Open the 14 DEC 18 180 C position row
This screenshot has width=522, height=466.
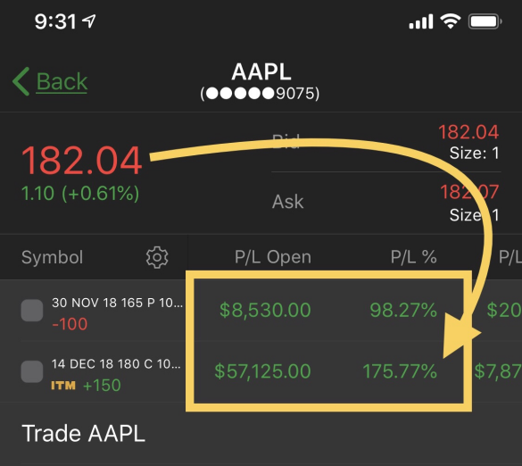click(x=261, y=371)
